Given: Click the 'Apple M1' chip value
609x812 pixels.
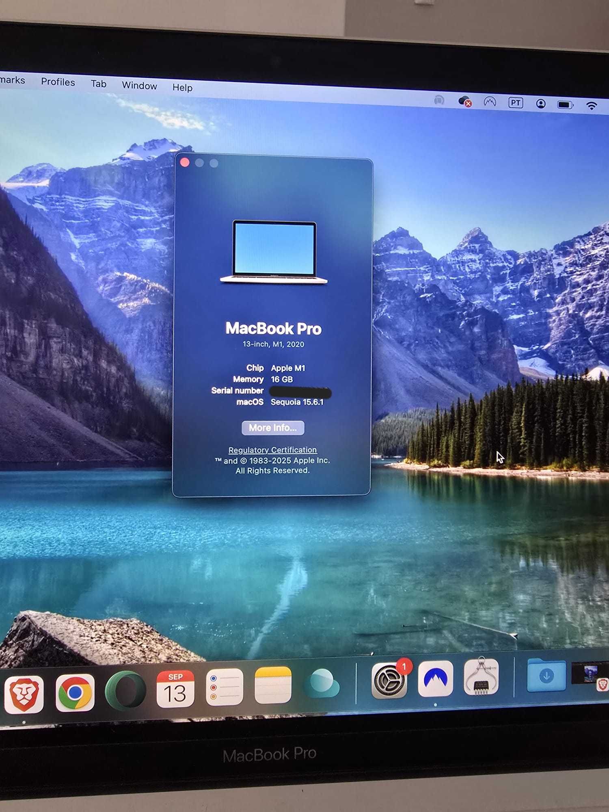Looking at the screenshot, I should click(x=288, y=368).
